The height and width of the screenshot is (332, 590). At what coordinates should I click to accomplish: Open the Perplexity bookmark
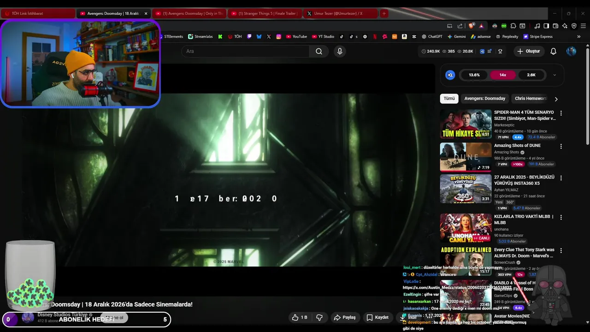click(x=507, y=36)
